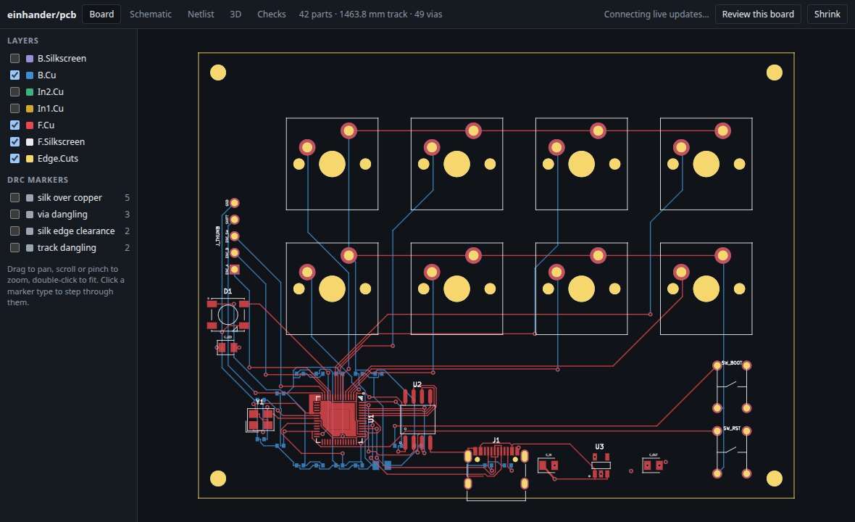Switch to the Netlist tab

pyautogui.click(x=201, y=14)
